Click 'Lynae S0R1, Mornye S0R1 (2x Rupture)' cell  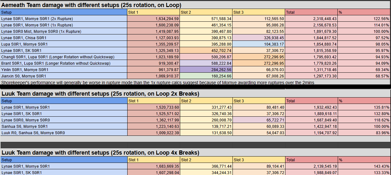[x=64, y=19]
